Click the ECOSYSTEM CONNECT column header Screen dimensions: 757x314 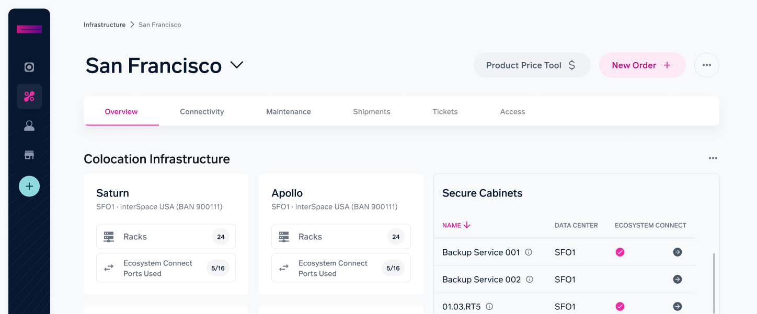[650, 225]
